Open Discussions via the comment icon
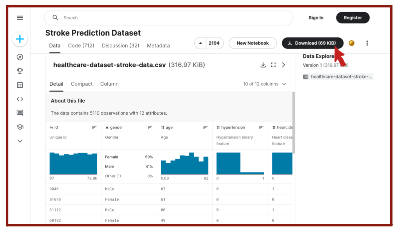399x230 pixels. pyautogui.click(x=20, y=113)
